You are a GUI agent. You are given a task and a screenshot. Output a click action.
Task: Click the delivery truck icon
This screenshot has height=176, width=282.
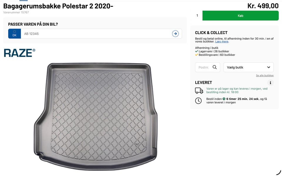tap(199, 90)
